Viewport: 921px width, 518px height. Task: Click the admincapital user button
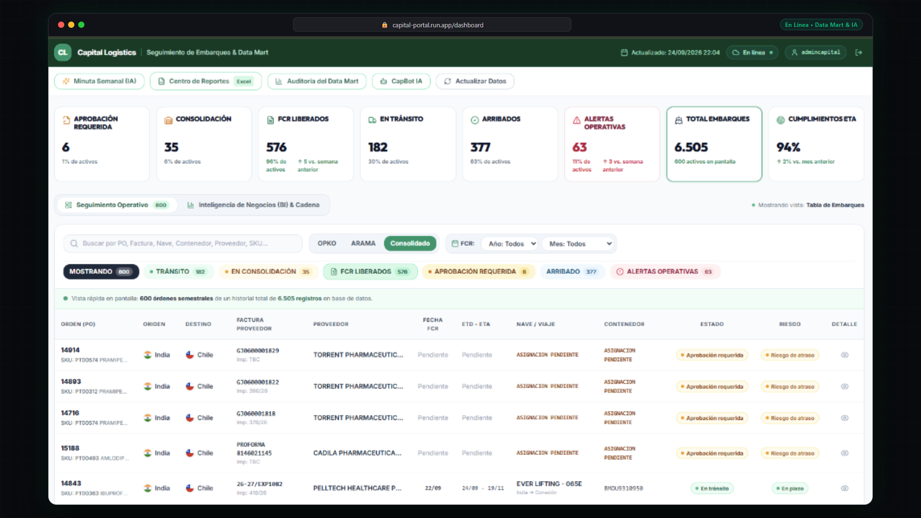[x=815, y=53]
